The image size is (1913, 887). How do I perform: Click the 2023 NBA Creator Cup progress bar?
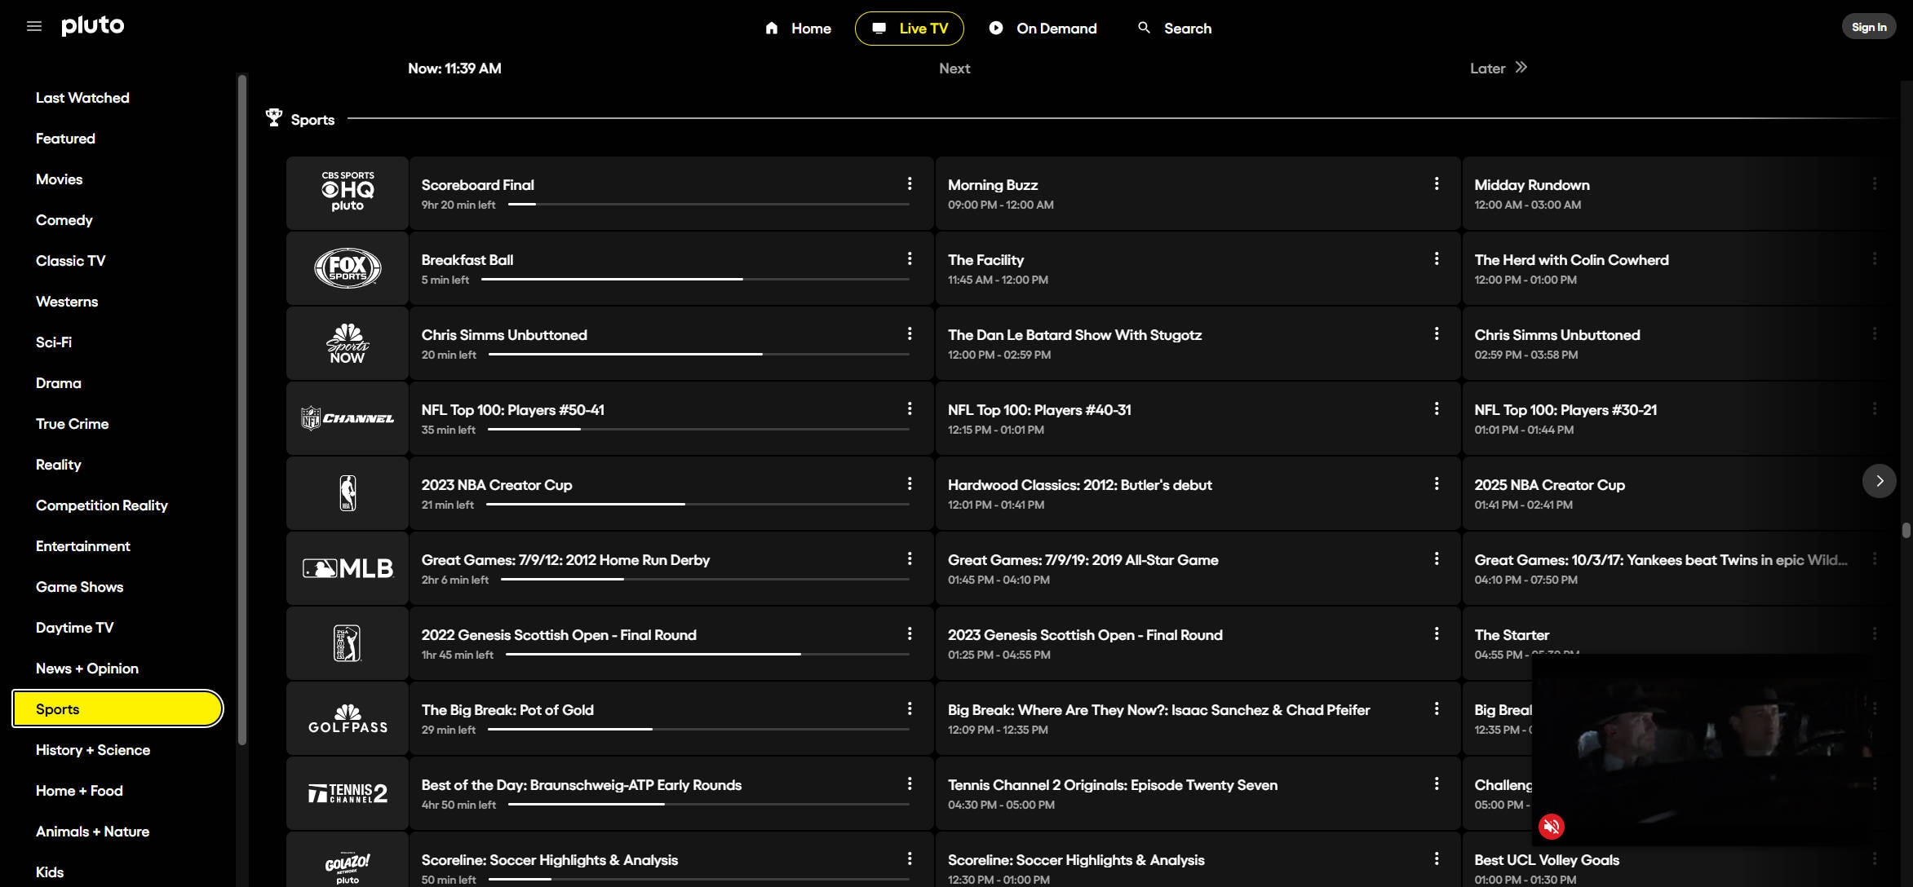click(x=698, y=505)
